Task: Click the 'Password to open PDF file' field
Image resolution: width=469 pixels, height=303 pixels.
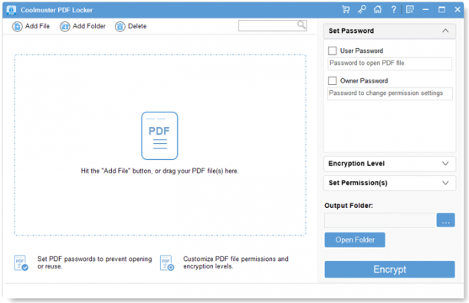Action: tap(390, 64)
